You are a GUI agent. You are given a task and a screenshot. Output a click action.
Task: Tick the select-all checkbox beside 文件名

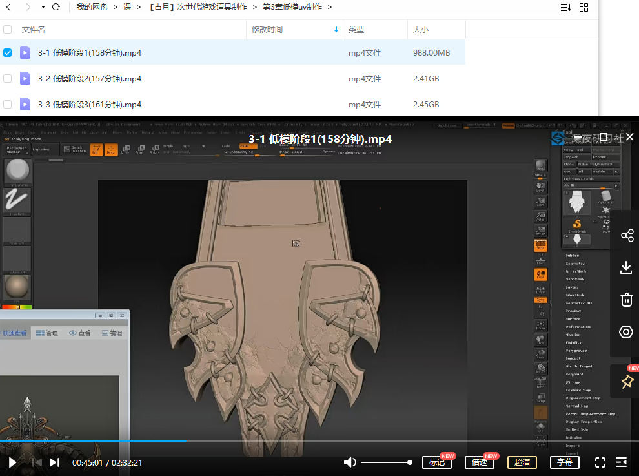[8, 30]
